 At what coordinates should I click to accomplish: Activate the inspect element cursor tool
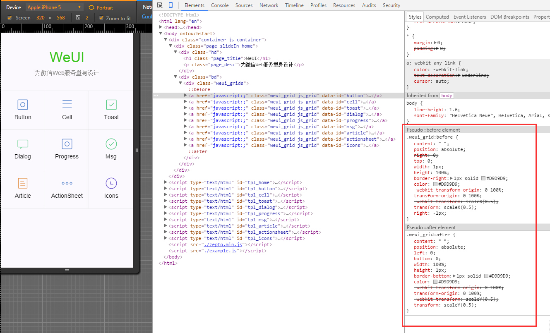coord(160,5)
